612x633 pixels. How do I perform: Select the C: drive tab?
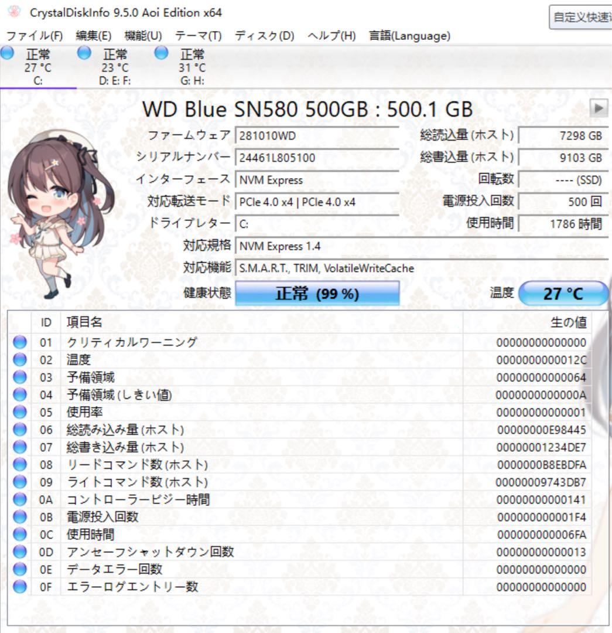pyautogui.click(x=38, y=67)
